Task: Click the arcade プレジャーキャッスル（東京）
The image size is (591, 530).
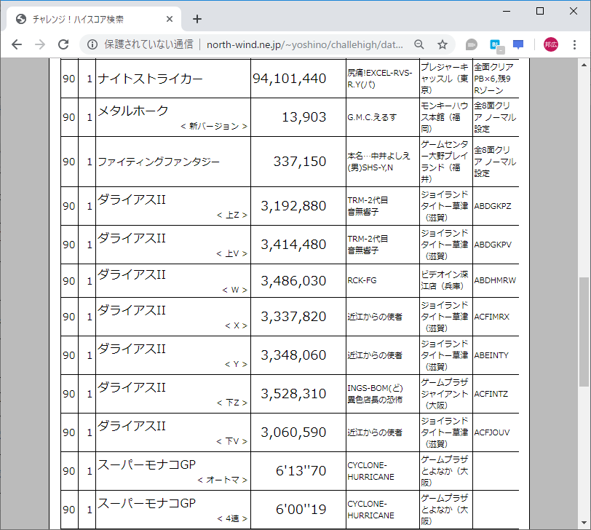Action: coord(445,79)
